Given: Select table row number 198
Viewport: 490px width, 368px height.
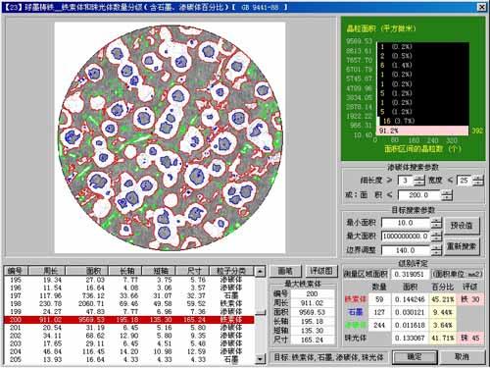Looking at the screenshot, I should pyautogui.click(x=128, y=303).
